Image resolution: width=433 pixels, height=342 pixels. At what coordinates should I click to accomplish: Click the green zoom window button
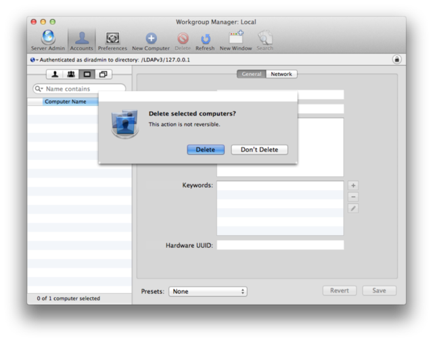pos(53,22)
